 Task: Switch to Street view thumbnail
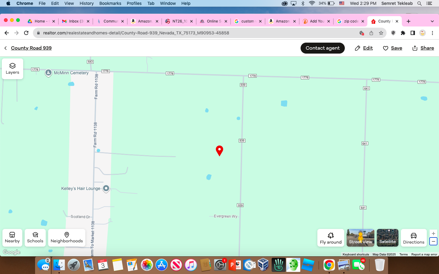point(360,238)
